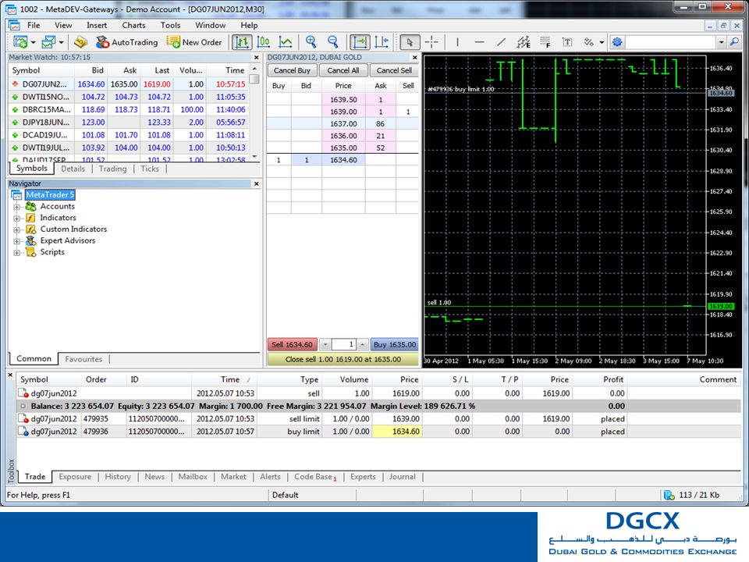Select the Fibonacci retracement tool

[x=545, y=42]
